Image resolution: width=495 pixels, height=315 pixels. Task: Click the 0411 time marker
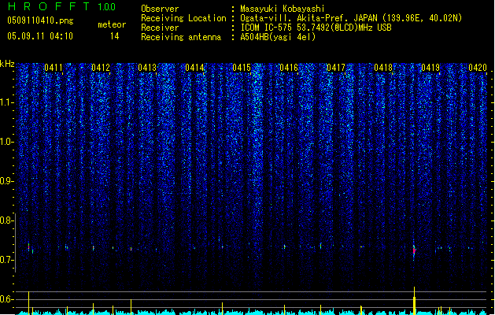54,68
